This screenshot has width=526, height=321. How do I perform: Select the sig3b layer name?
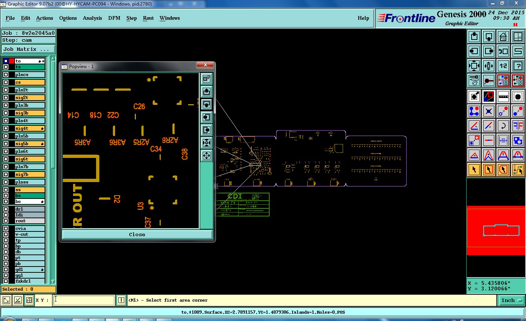[x=30, y=113]
